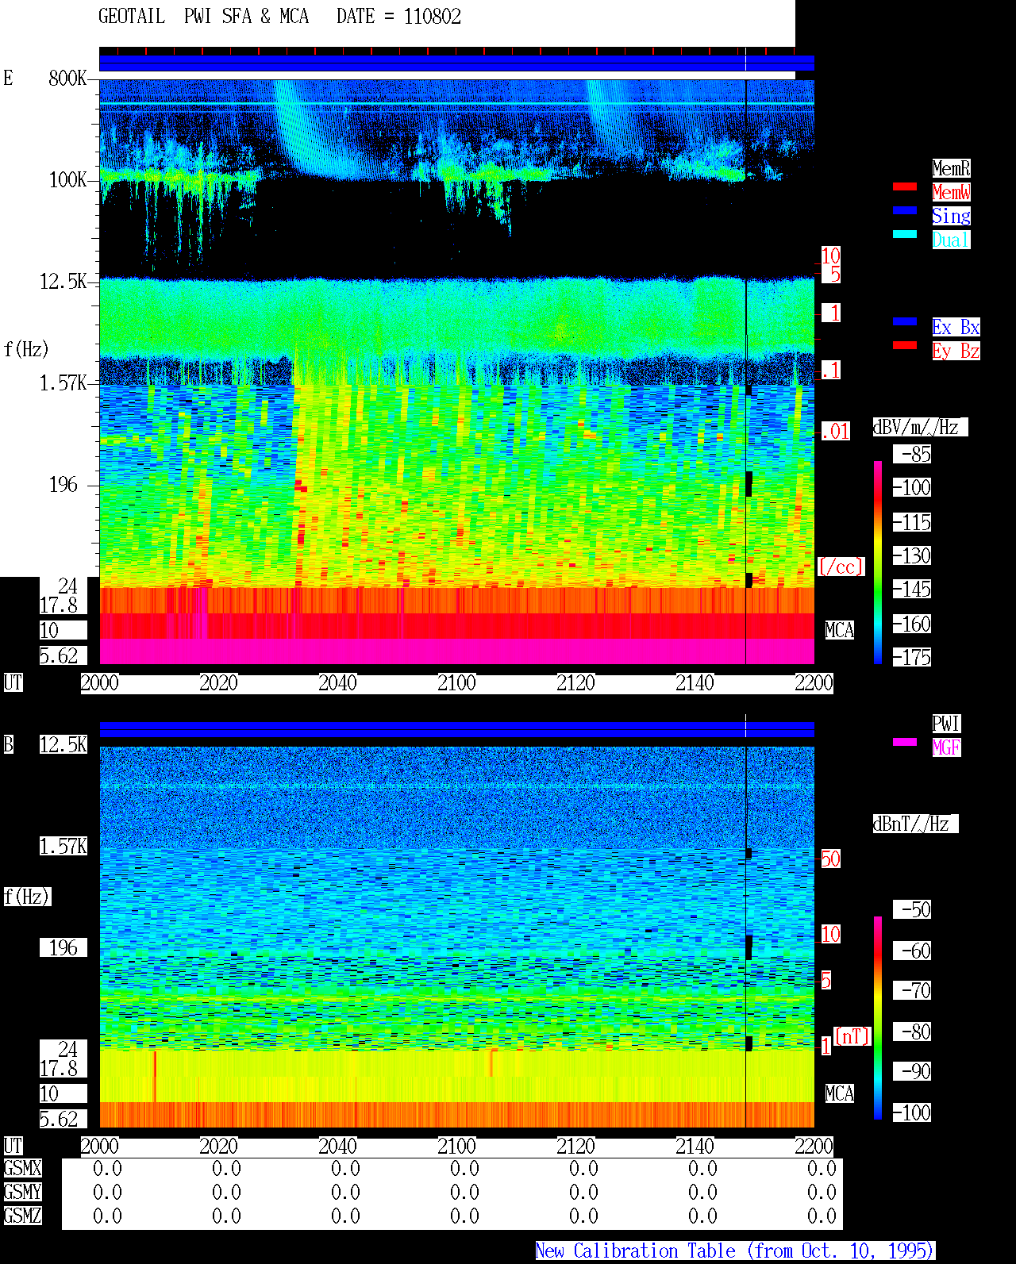
Task: Click the blue Sing legend swatch
Action: pos(905,210)
